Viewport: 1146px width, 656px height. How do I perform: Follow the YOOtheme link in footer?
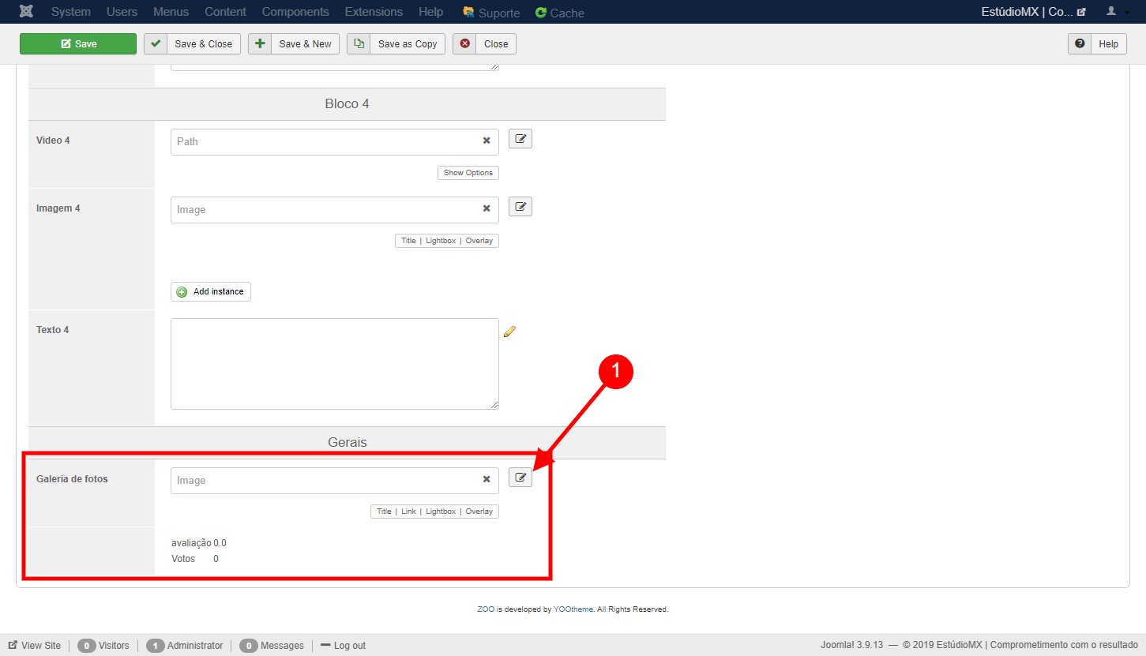(573, 609)
